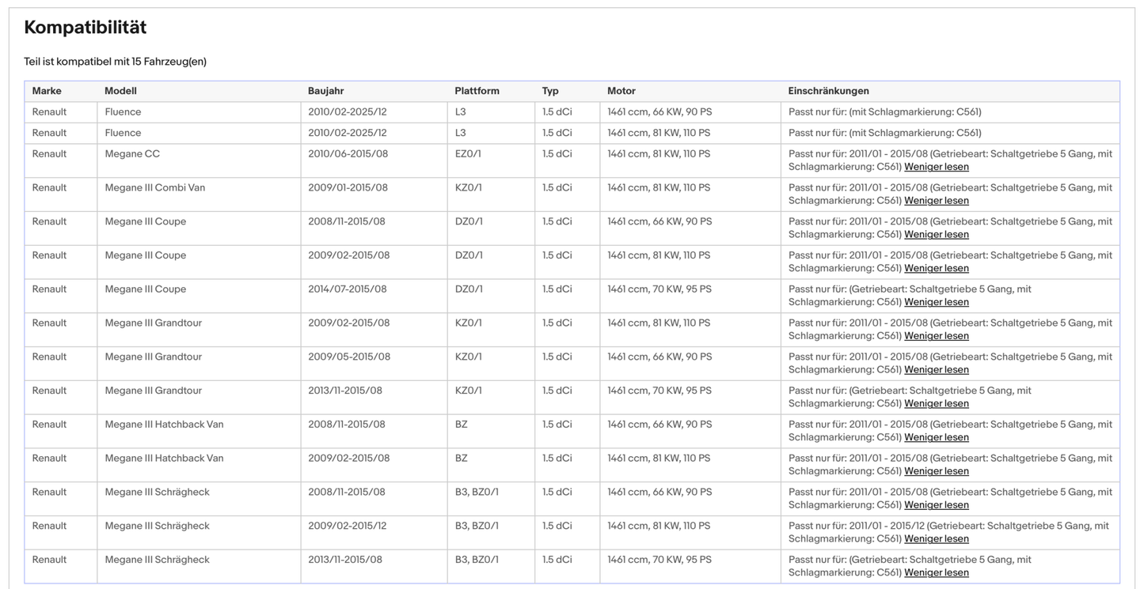Click the Einschränkungen column header
Screen dimensions: 1144x589
pyautogui.click(x=828, y=91)
